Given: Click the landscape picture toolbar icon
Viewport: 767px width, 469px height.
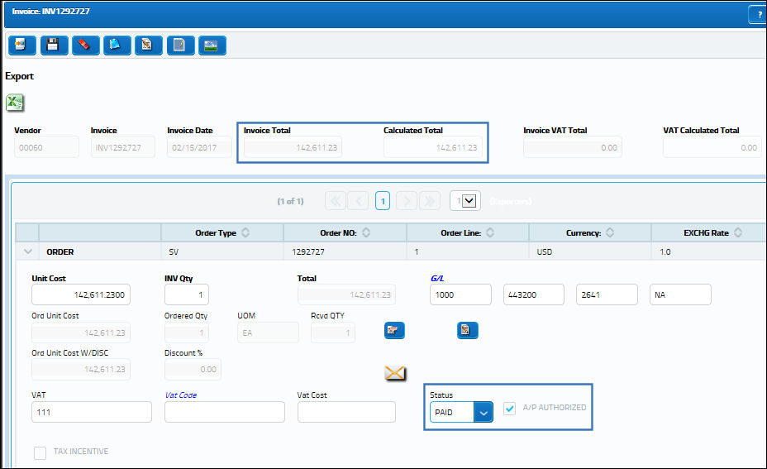Looking at the screenshot, I should [212, 45].
